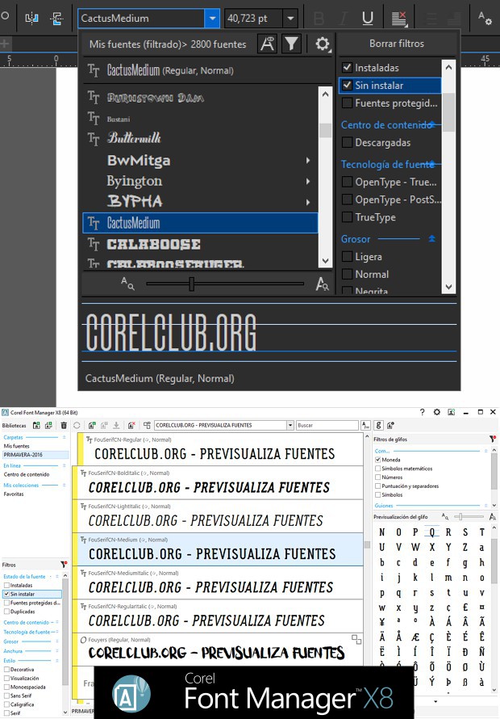Screen dimensions: 500x719
Task: Expand the Byington font family submenu
Action: click(308, 181)
